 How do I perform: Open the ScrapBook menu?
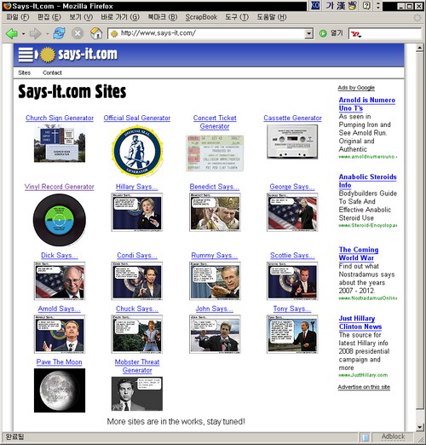[x=201, y=17]
